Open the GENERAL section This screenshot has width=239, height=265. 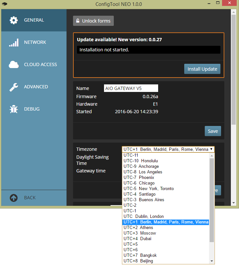coord(34,20)
